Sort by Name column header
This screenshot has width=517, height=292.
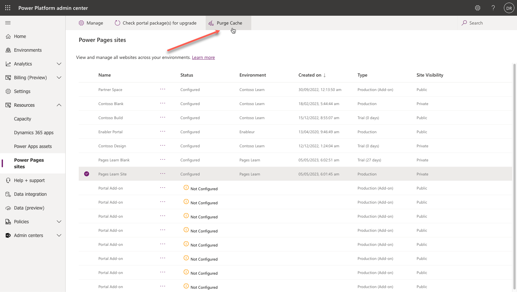(x=105, y=75)
